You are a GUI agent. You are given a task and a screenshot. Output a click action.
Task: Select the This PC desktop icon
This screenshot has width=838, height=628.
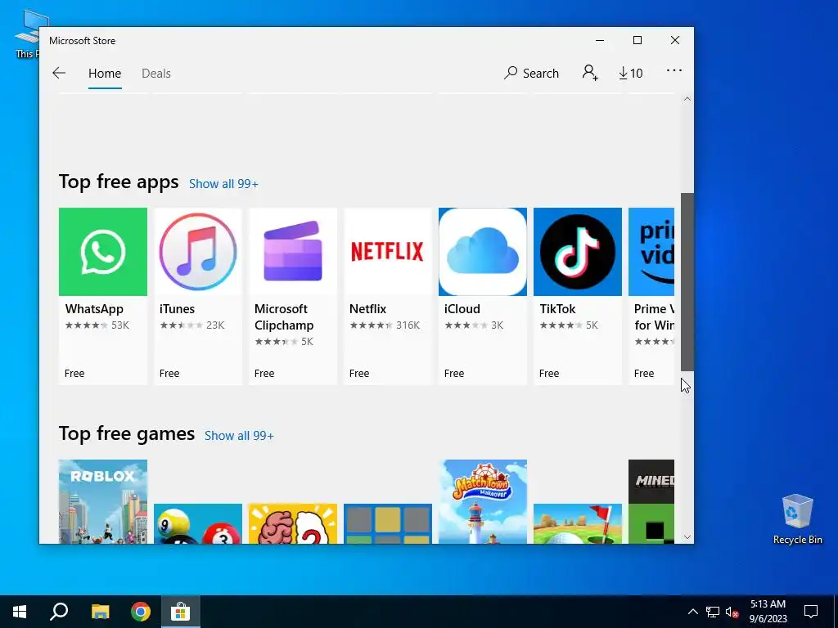[27, 34]
